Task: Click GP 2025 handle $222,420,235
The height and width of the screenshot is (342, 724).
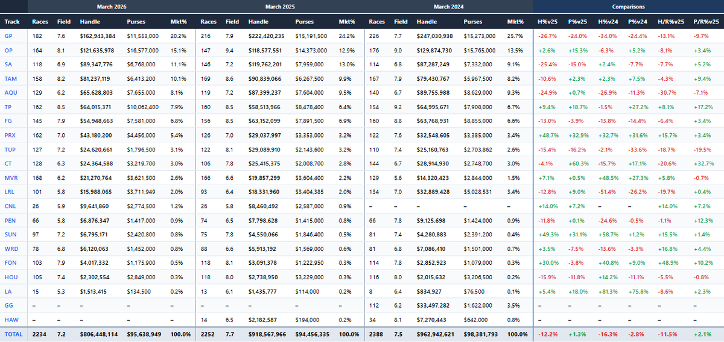Action: [x=266, y=36]
